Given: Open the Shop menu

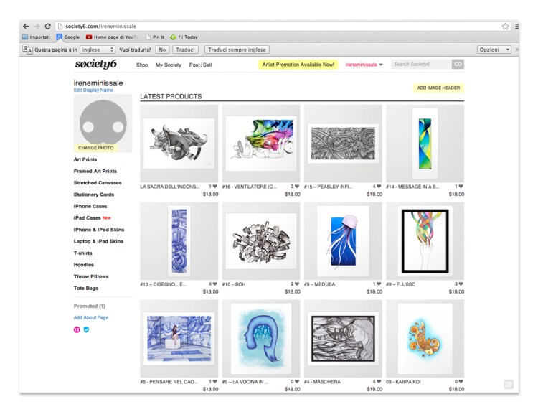Looking at the screenshot, I should pos(142,65).
